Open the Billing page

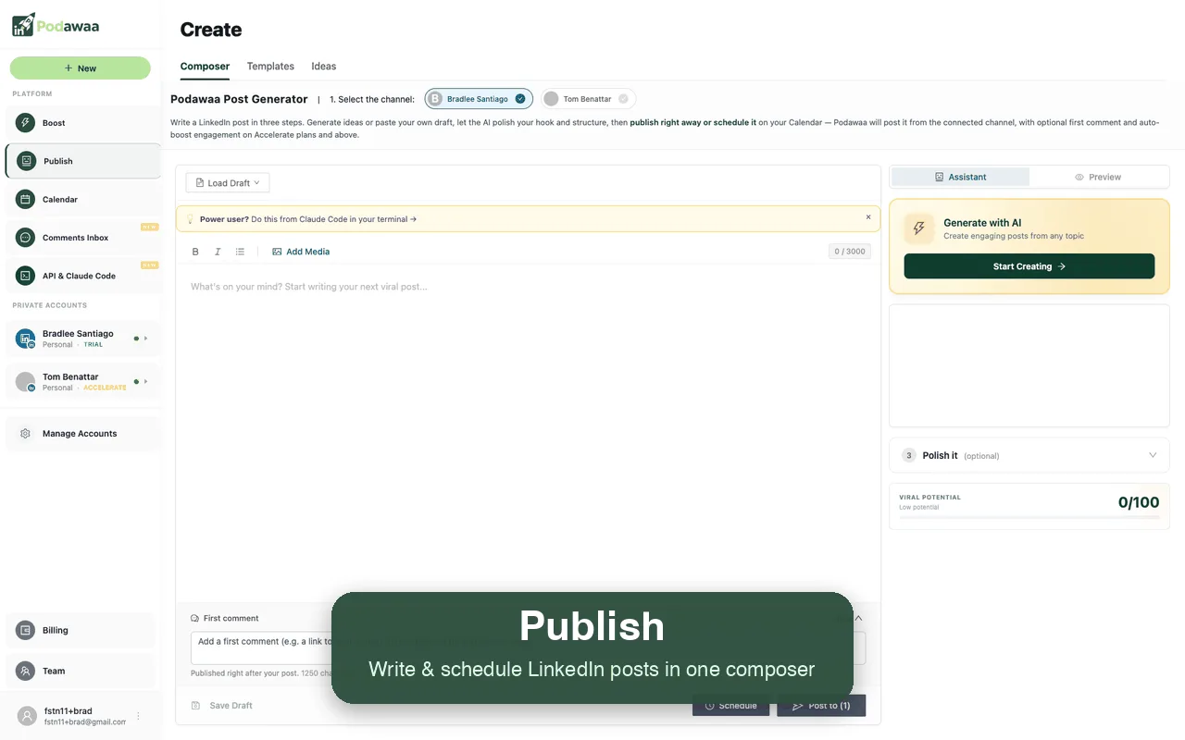point(81,631)
